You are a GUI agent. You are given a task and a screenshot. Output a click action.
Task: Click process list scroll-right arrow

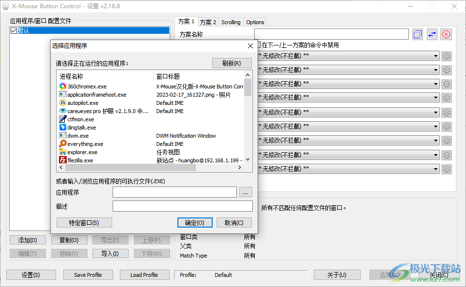click(240, 168)
